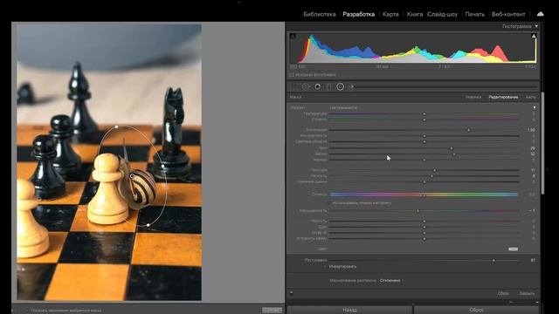Enable the 'Исходная фотография' checkbox
This screenshot has height=314, width=559.
(x=291, y=75)
